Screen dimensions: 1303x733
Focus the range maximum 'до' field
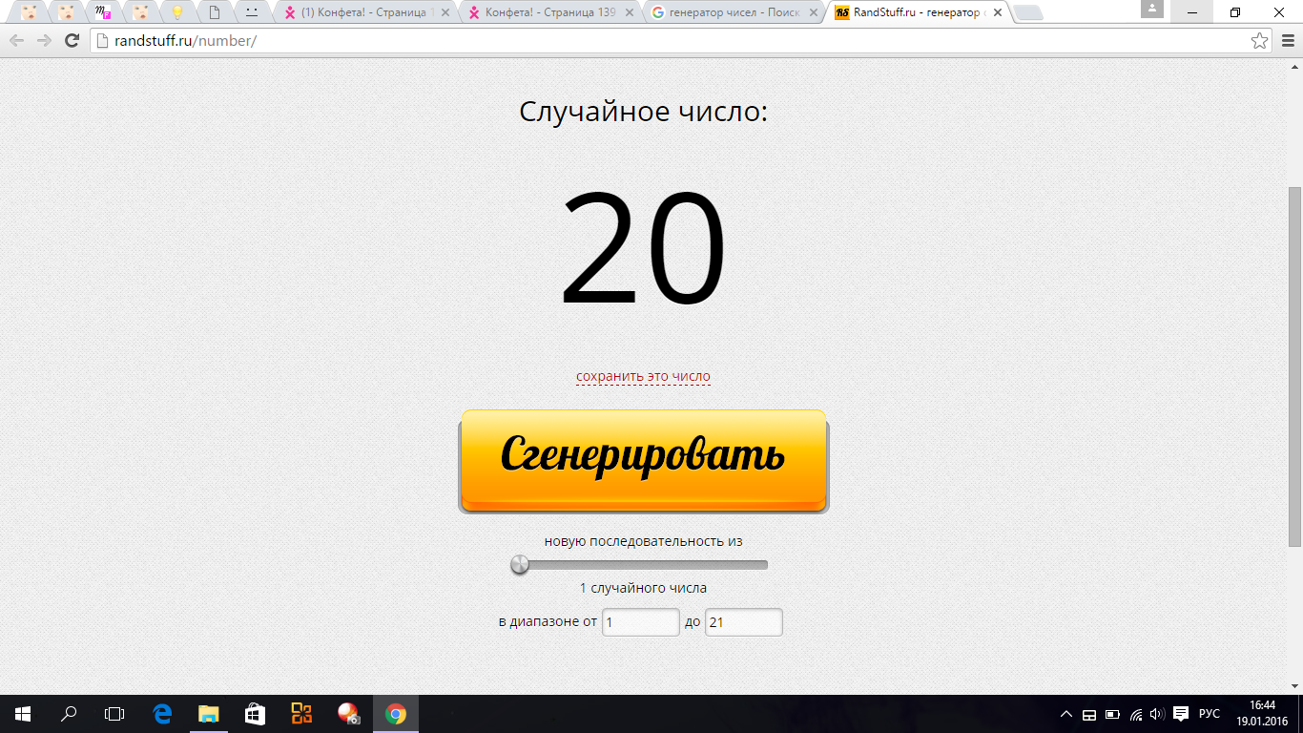click(743, 622)
